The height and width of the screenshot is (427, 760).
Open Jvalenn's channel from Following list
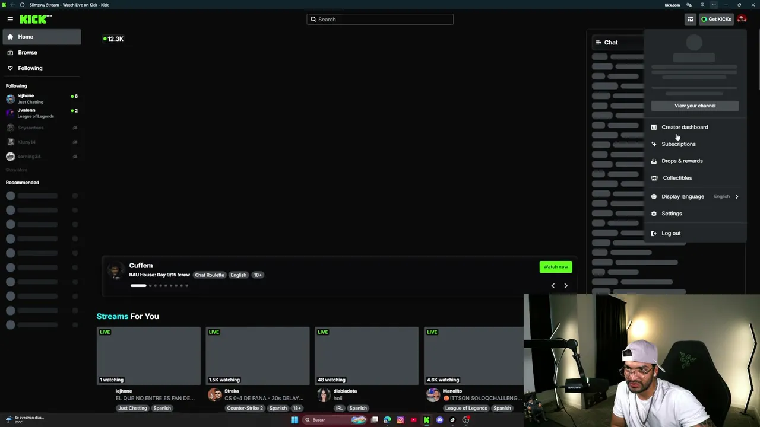click(42, 113)
